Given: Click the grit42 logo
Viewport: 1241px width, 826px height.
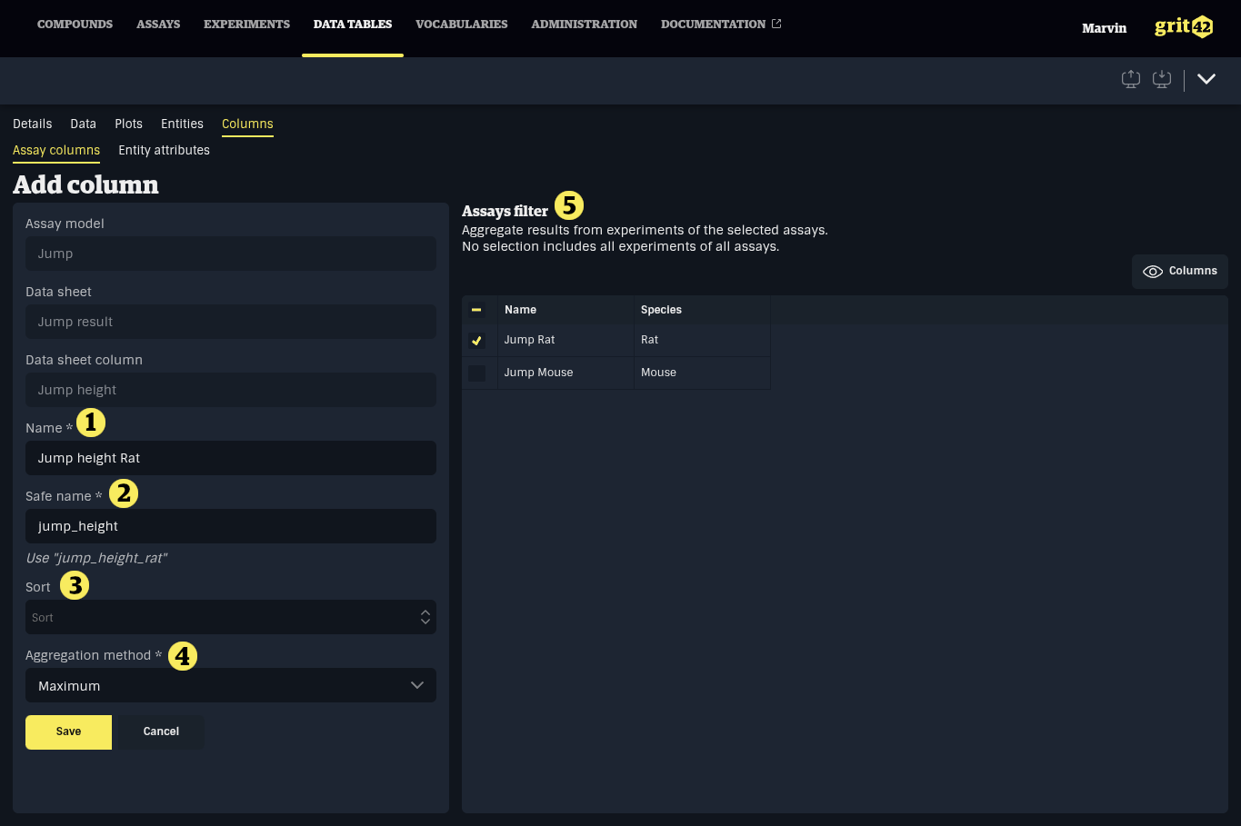Looking at the screenshot, I should [1183, 27].
